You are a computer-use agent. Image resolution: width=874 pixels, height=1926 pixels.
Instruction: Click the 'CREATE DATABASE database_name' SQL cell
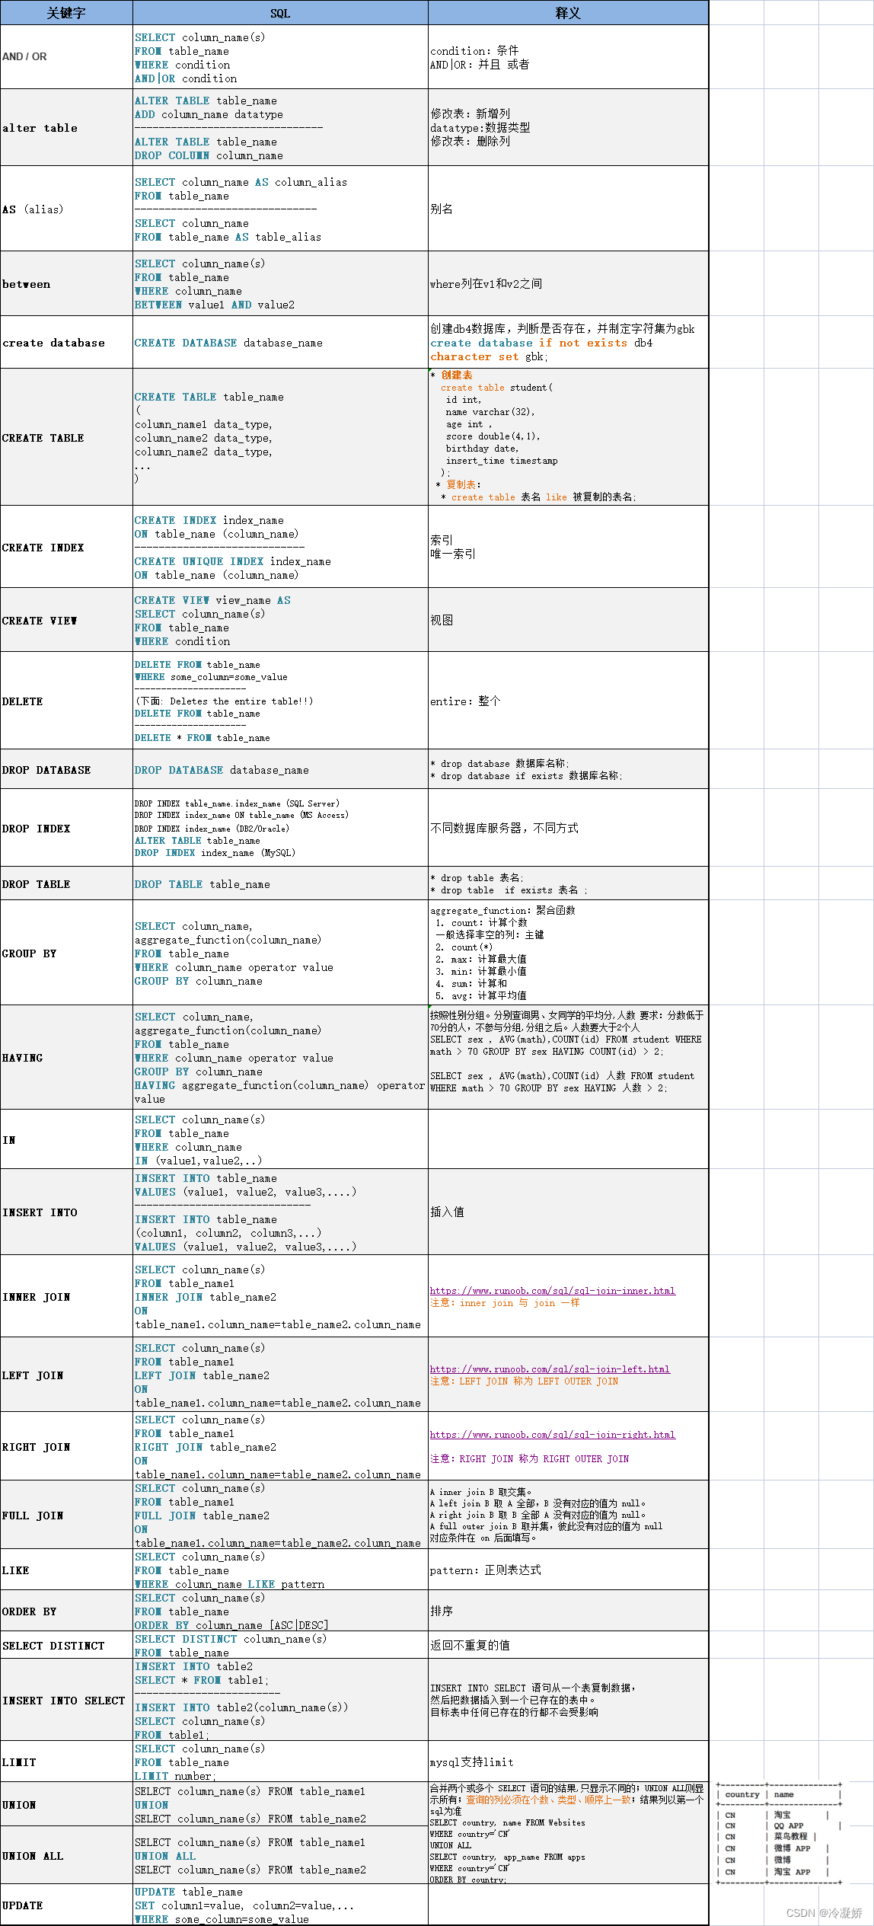point(280,343)
